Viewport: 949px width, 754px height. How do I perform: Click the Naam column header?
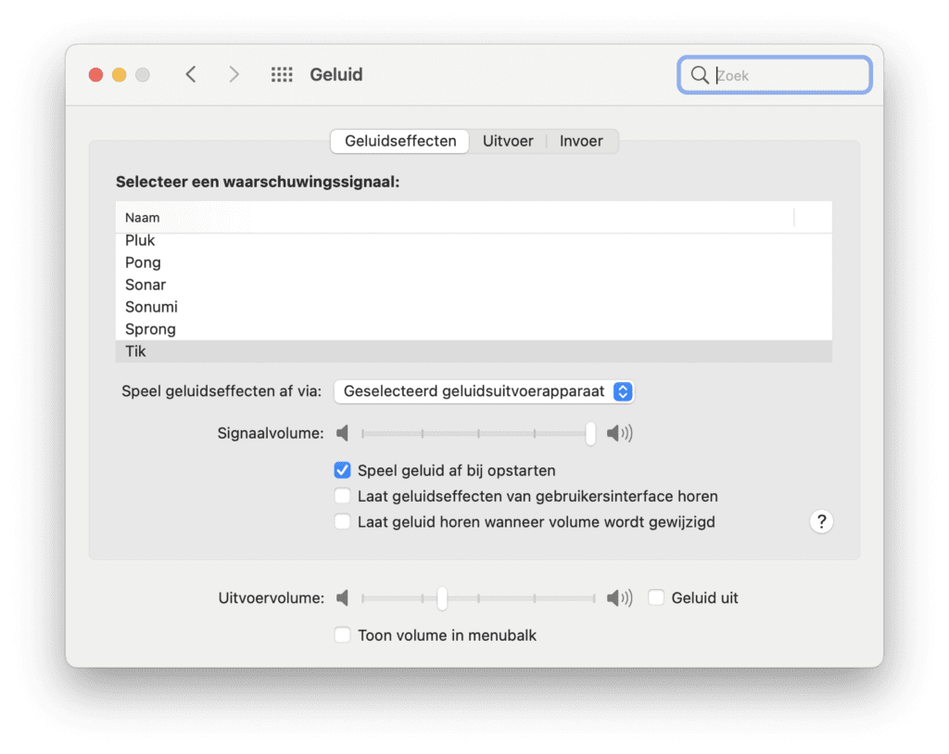click(454, 217)
